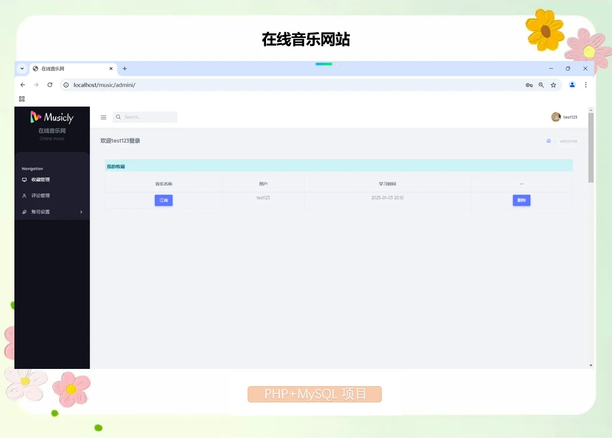The image size is (612, 438).
Task: Open the browser tab list dropdown arrow
Action: coord(22,68)
